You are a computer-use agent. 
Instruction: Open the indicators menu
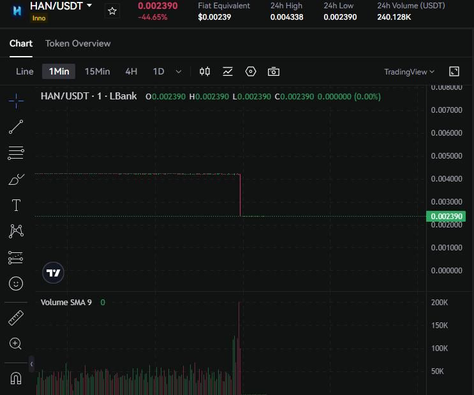coord(228,71)
